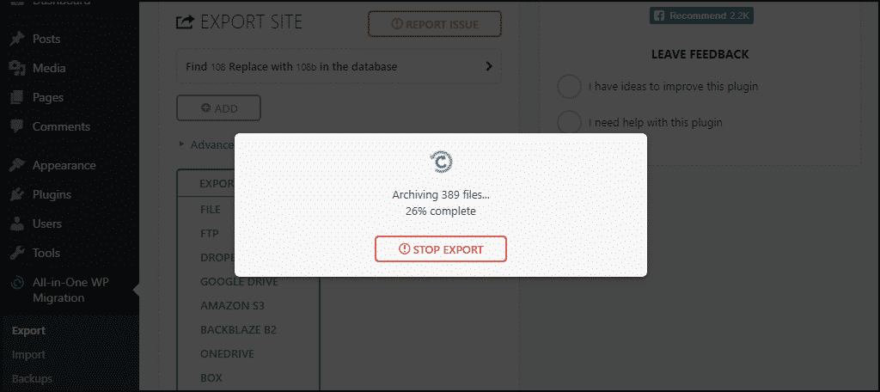Open the Tools wrench icon
This screenshot has width=880, height=392.
coord(17,254)
